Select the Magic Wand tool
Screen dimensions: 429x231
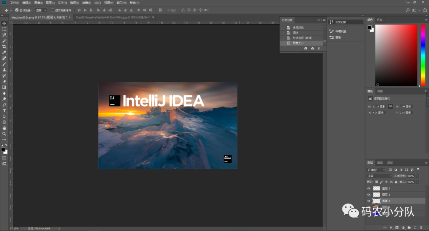pyautogui.click(x=4, y=41)
